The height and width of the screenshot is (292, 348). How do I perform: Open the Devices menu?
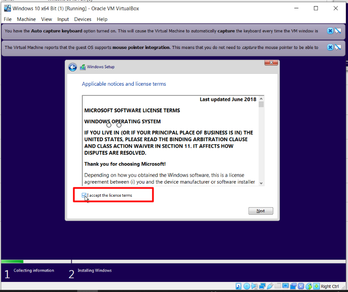coord(83,19)
